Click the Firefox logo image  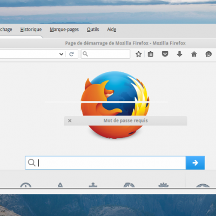(x=115, y=105)
